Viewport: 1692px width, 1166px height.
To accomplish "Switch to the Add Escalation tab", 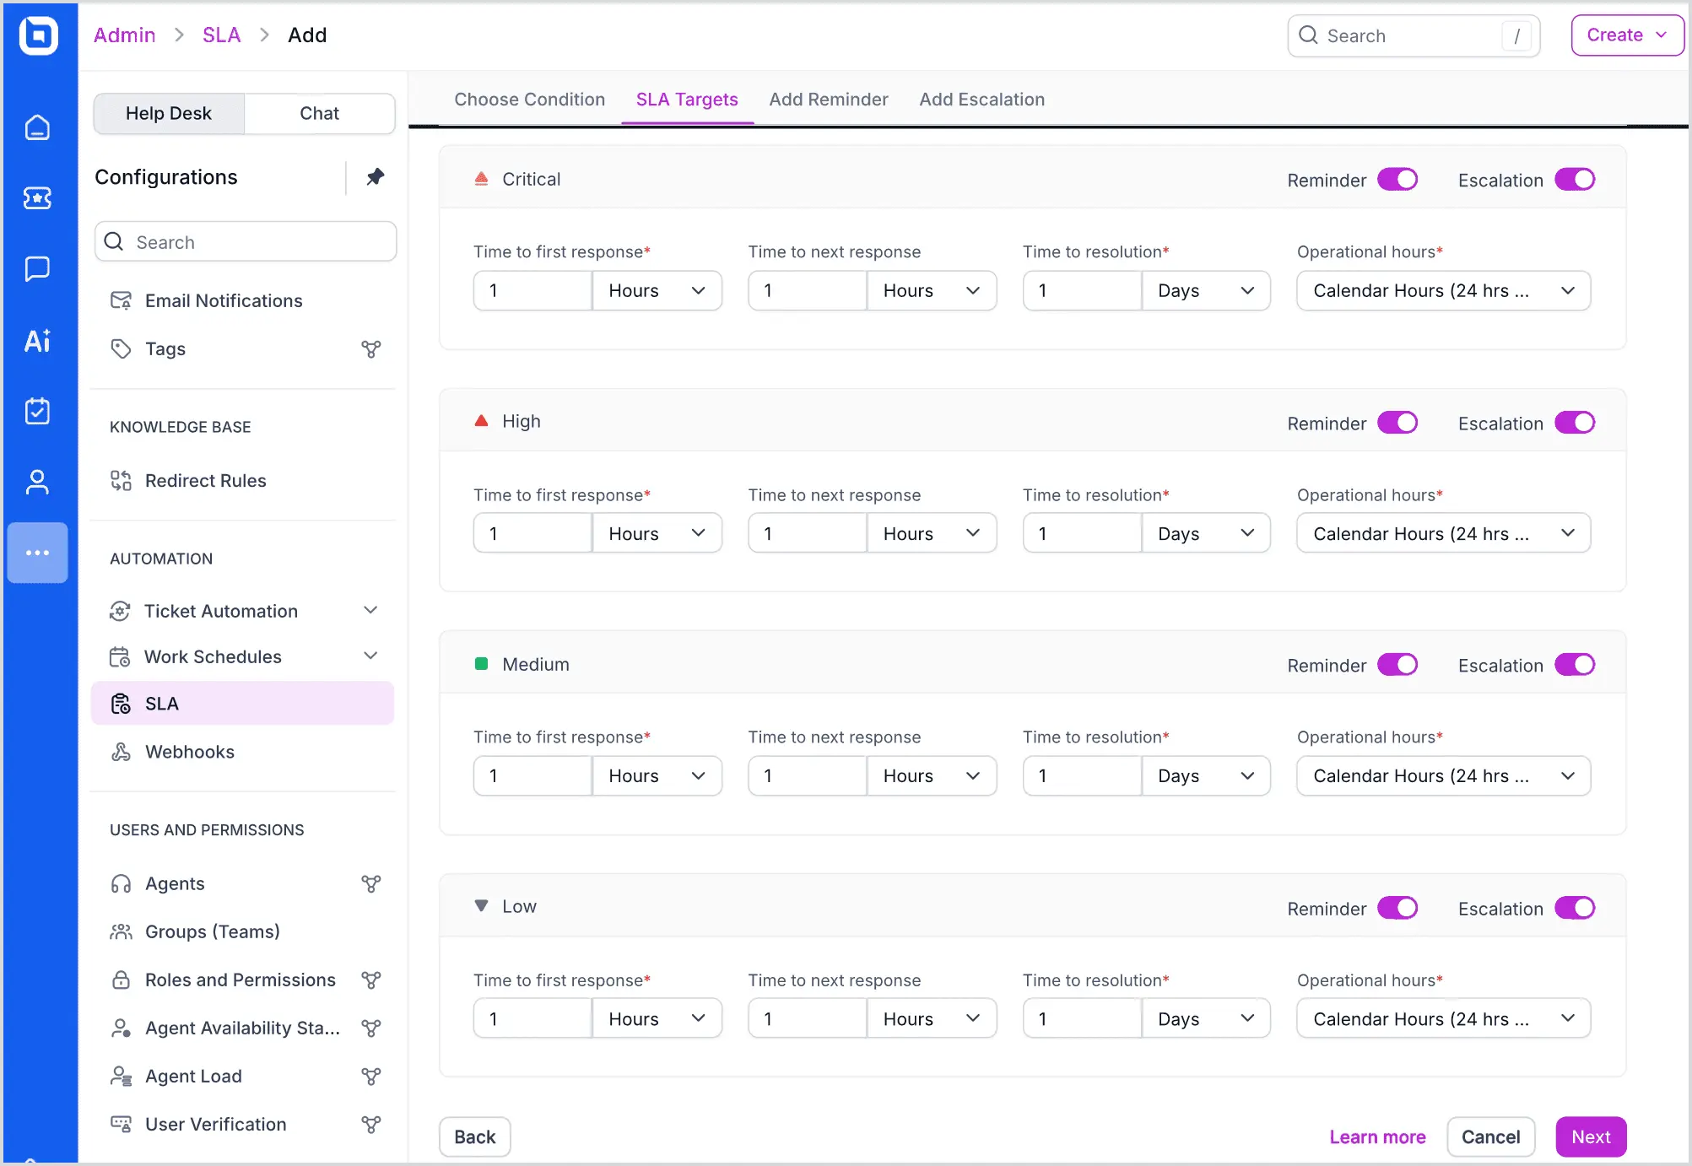I will [x=981, y=99].
